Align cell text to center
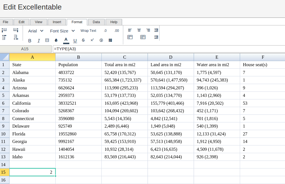 (x=139, y=30)
